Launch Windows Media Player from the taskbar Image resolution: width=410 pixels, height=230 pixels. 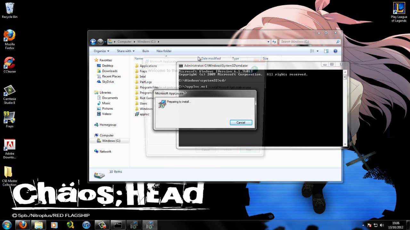pyautogui.click(x=54, y=225)
